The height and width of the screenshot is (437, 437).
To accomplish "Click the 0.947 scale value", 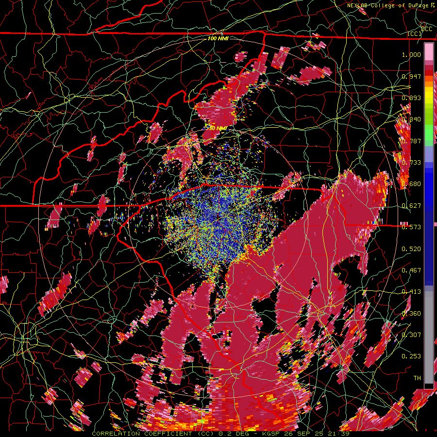I will point(411,76).
